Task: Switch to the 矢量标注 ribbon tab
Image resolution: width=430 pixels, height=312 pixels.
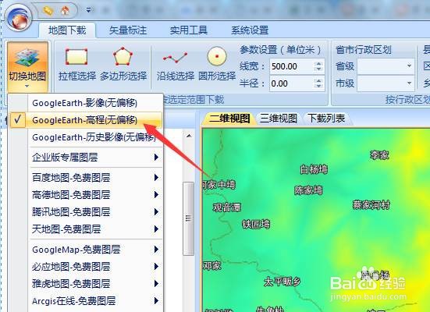Action: click(128, 30)
